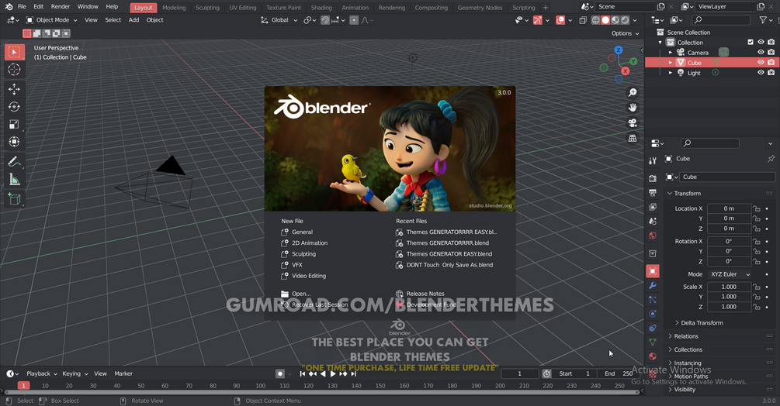Click Location X value field
This screenshot has height=406, width=780.
coord(729,208)
